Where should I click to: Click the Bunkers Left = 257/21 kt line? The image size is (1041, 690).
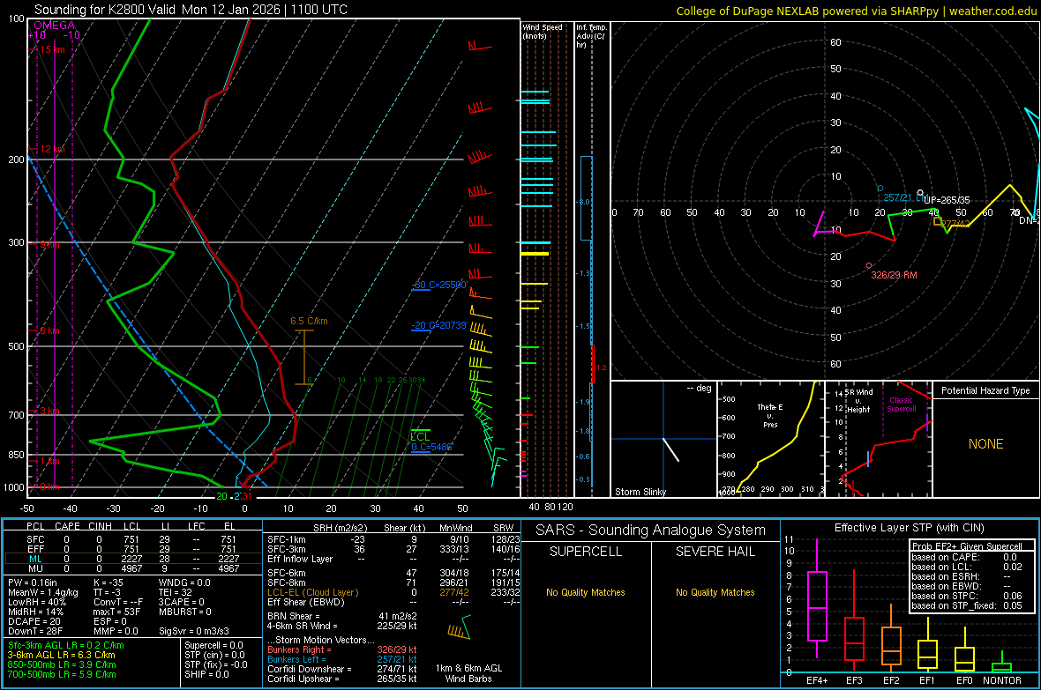tap(342, 659)
